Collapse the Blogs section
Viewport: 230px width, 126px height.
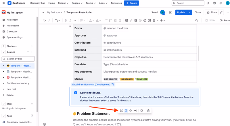pos(4,104)
